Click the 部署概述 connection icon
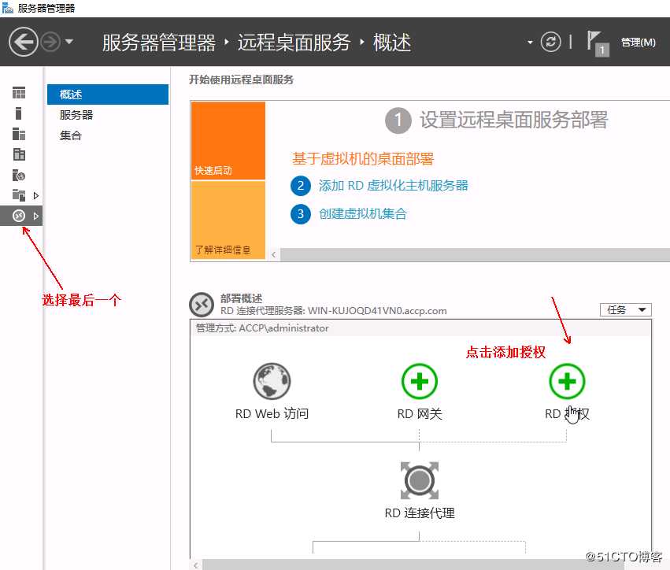This screenshot has width=670, height=570. [x=202, y=305]
